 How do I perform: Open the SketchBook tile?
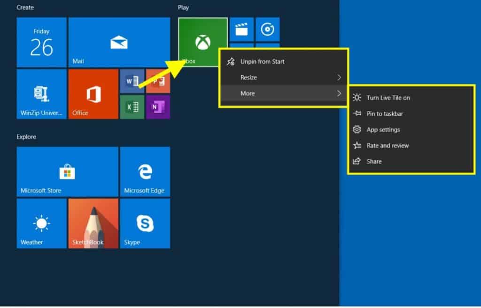point(93,223)
